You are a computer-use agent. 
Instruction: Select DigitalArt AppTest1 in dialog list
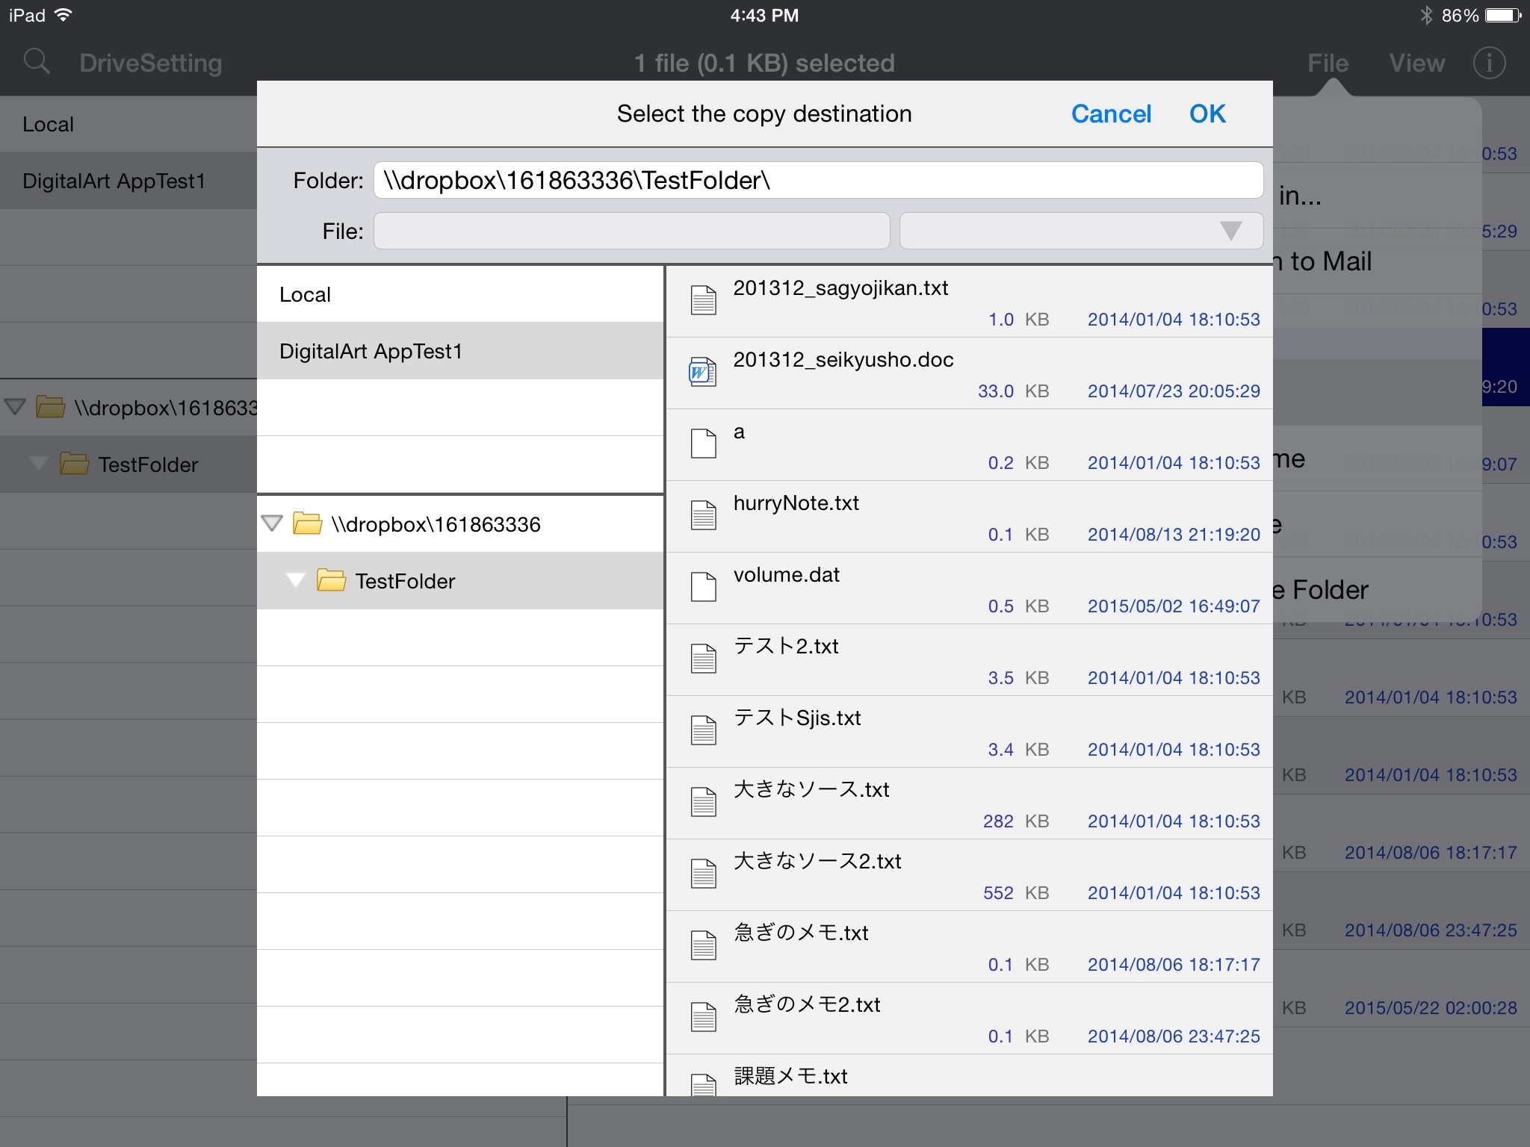coord(460,351)
